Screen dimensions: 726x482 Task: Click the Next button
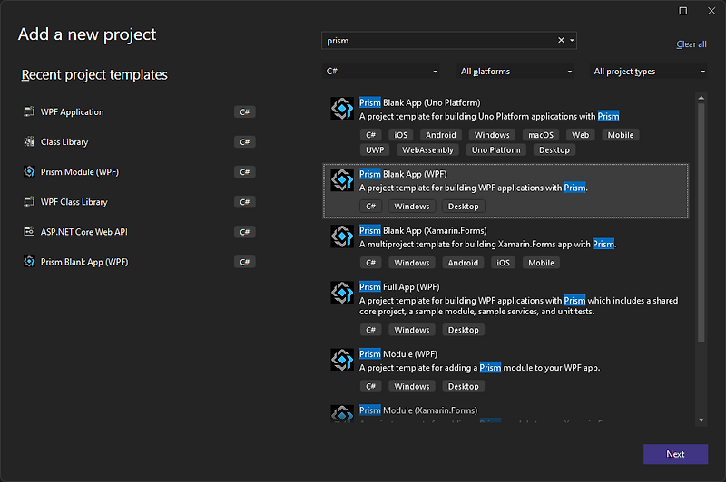pyautogui.click(x=675, y=454)
